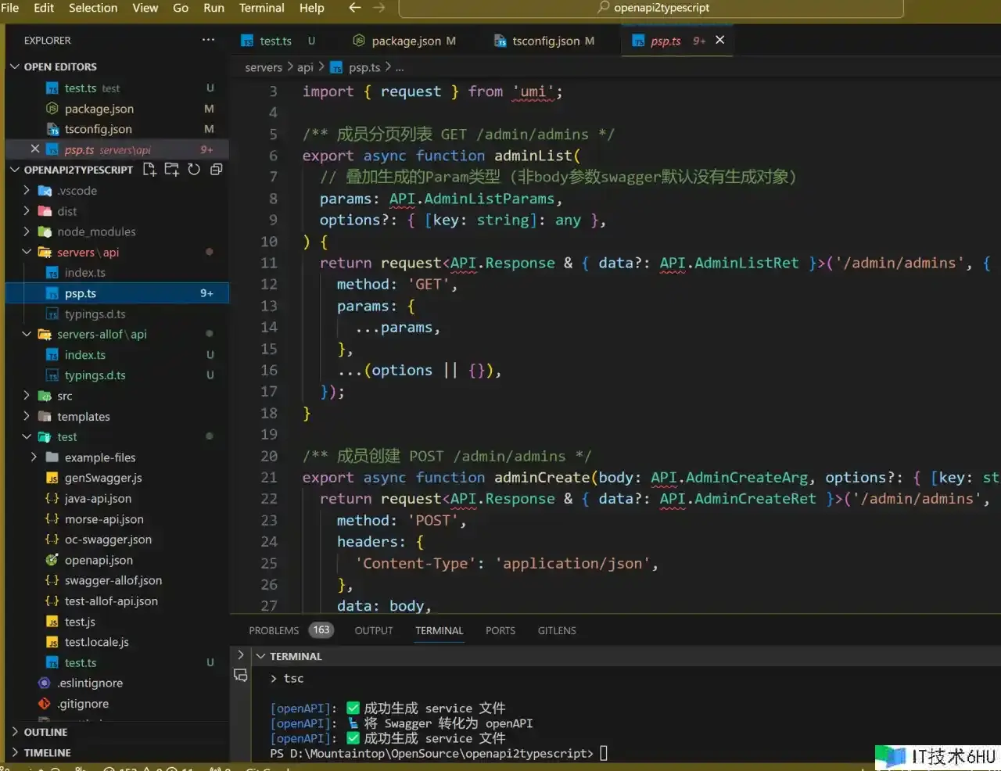Collapse all folders in explorer
Viewport: 1001px width, 771px height.
point(217,170)
